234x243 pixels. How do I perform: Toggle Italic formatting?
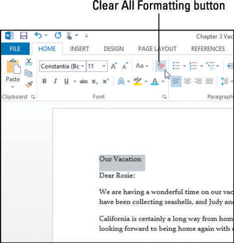(x=55, y=81)
